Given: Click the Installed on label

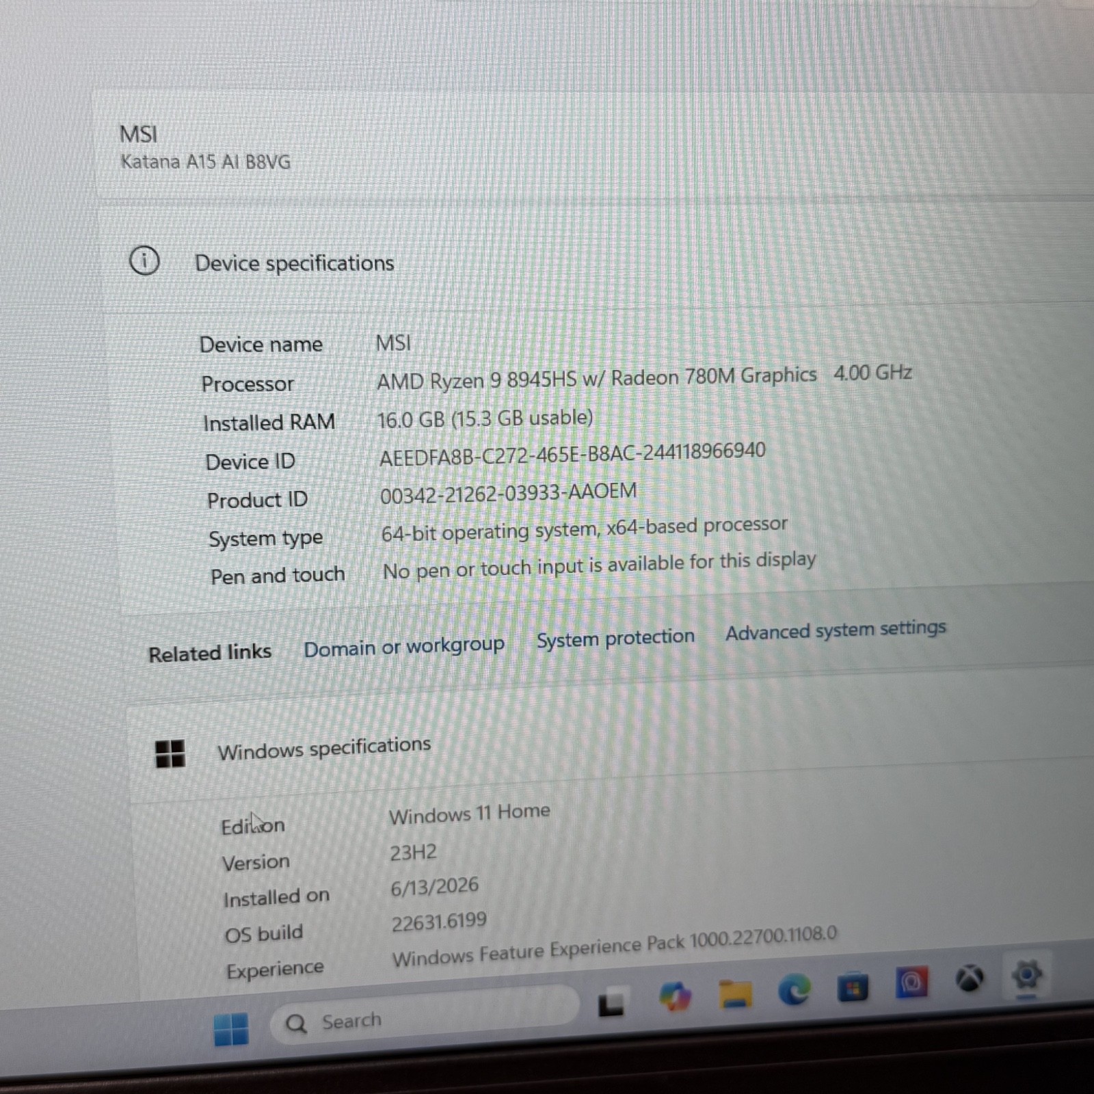Looking at the screenshot, I should pos(276,897).
